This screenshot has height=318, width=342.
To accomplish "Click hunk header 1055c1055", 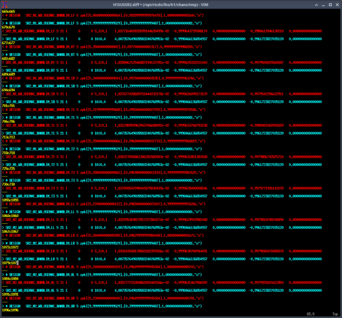I will (x=10, y=200).
